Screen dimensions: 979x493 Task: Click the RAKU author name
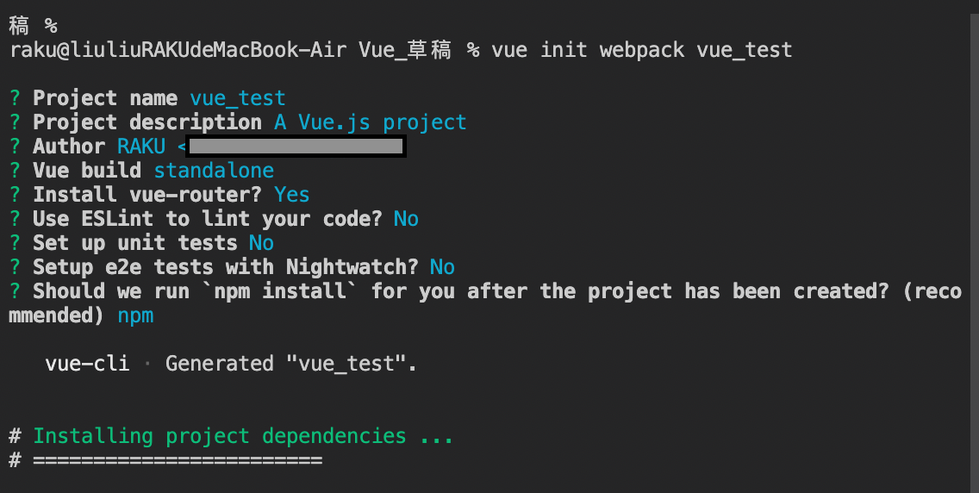[140, 147]
